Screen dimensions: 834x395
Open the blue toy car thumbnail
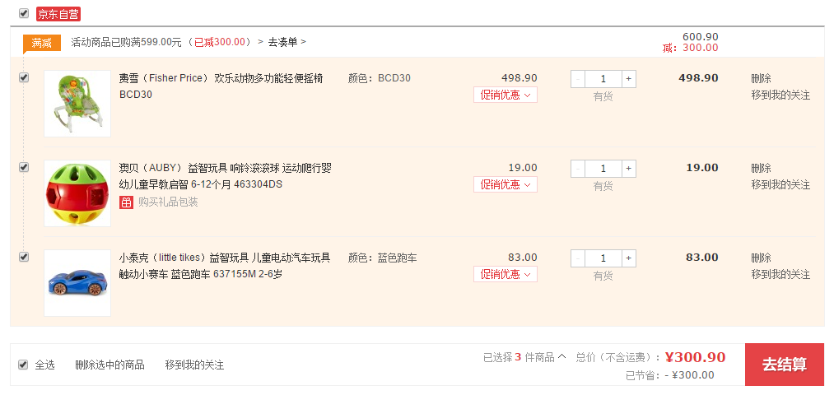point(77,283)
